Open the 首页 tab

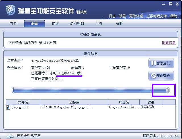pos(13,24)
